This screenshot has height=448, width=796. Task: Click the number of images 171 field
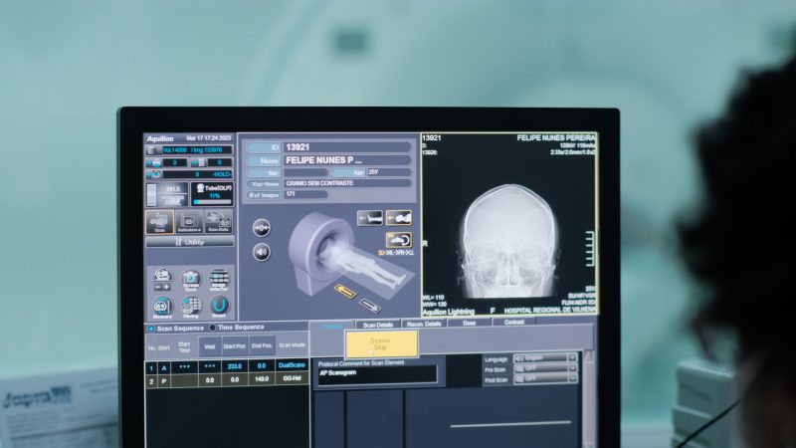[305, 194]
